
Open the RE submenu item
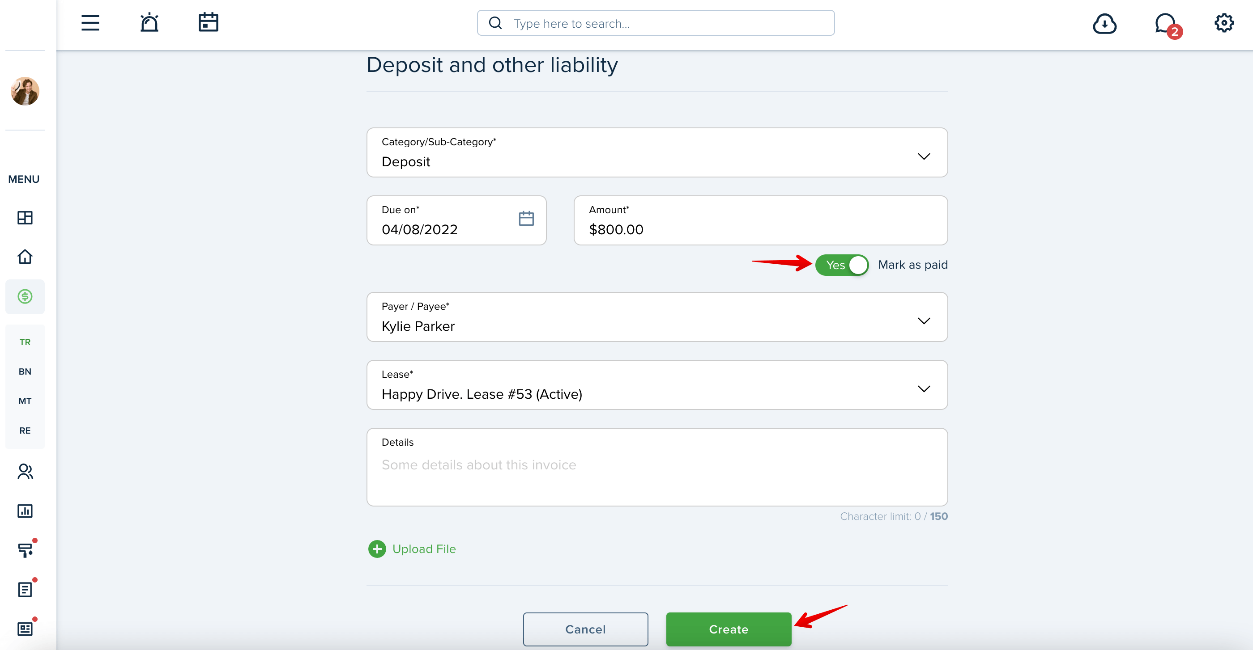(x=25, y=431)
